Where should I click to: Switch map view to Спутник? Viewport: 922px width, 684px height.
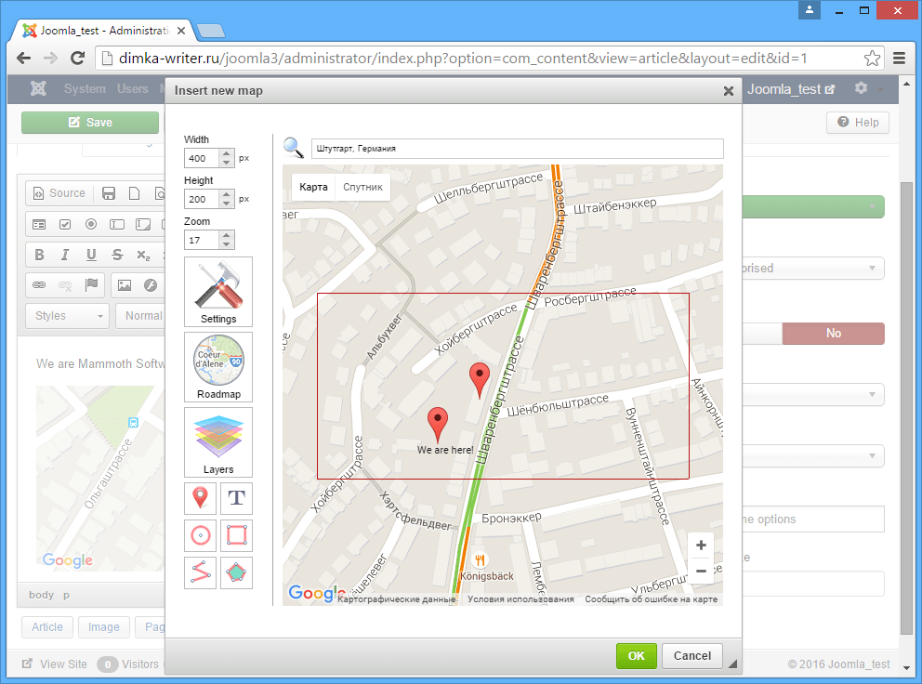tap(362, 187)
